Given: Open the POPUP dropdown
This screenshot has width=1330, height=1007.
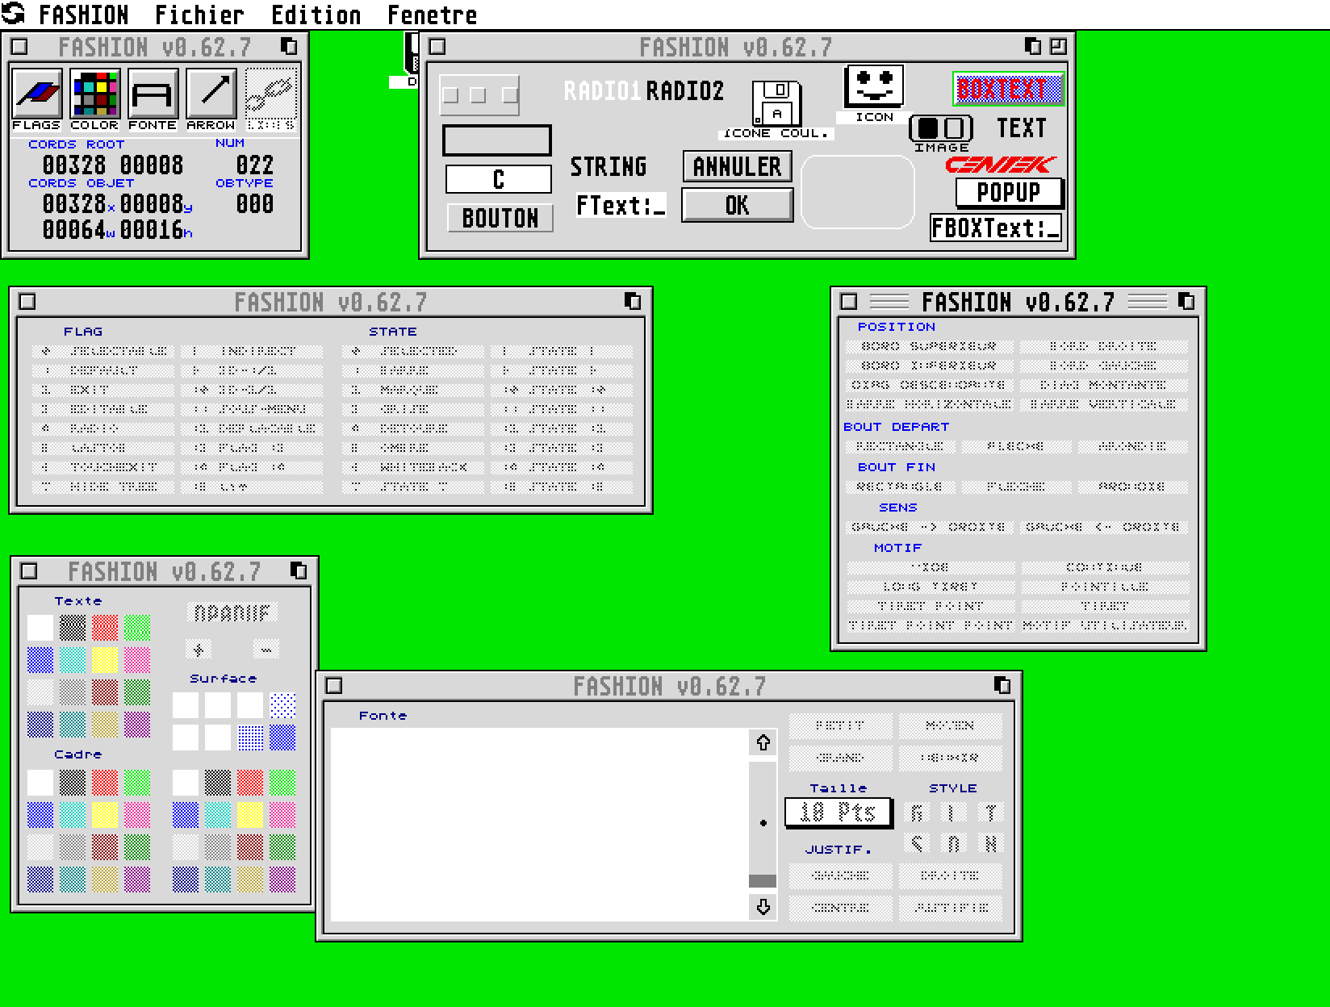Looking at the screenshot, I should (1009, 193).
